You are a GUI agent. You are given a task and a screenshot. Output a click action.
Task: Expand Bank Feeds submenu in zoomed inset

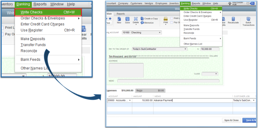point(79,59)
